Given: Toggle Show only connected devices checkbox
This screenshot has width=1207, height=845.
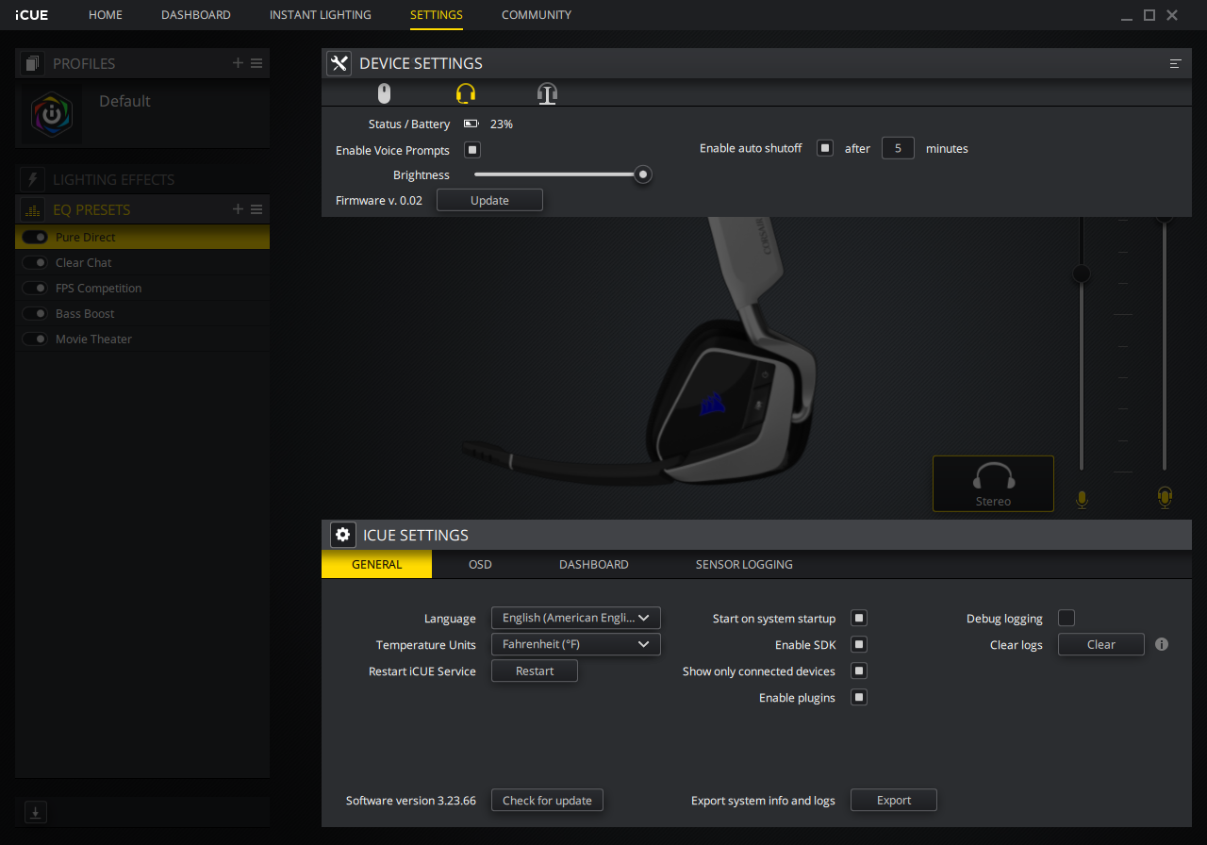Looking at the screenshot, I should pos(859,671).
